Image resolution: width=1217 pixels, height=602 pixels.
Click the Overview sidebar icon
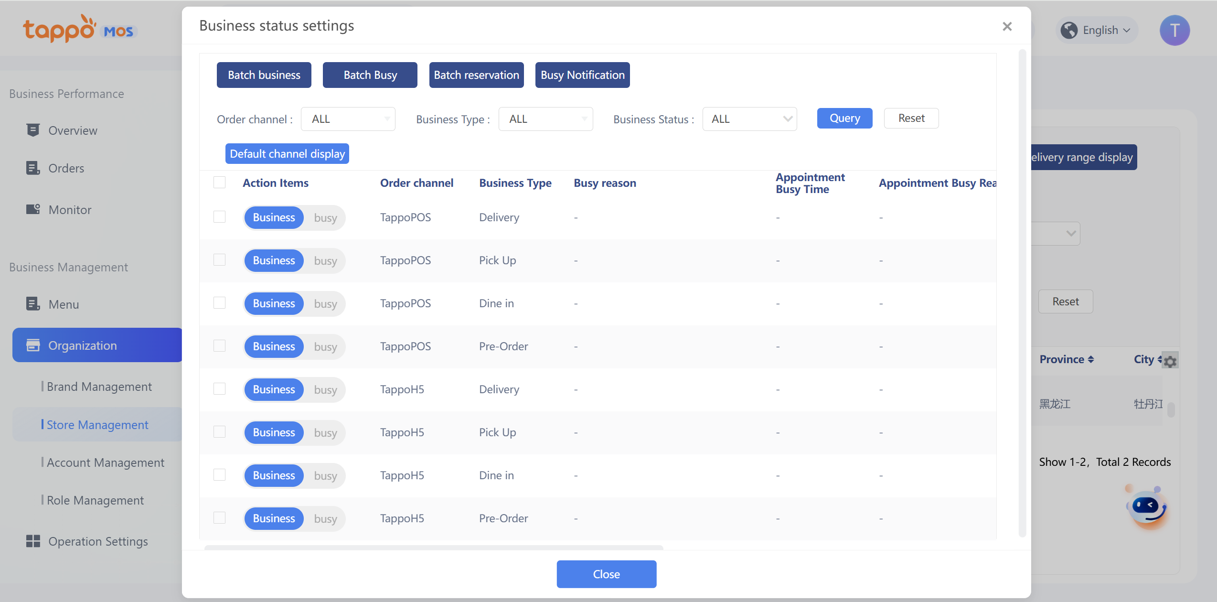(x=33, y=130)
